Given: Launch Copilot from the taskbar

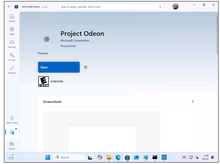Looking at the screenshot, I should coord(100,157).
